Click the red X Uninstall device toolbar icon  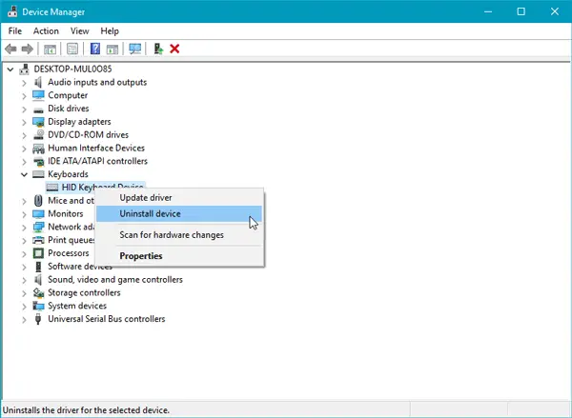[174, 49]
